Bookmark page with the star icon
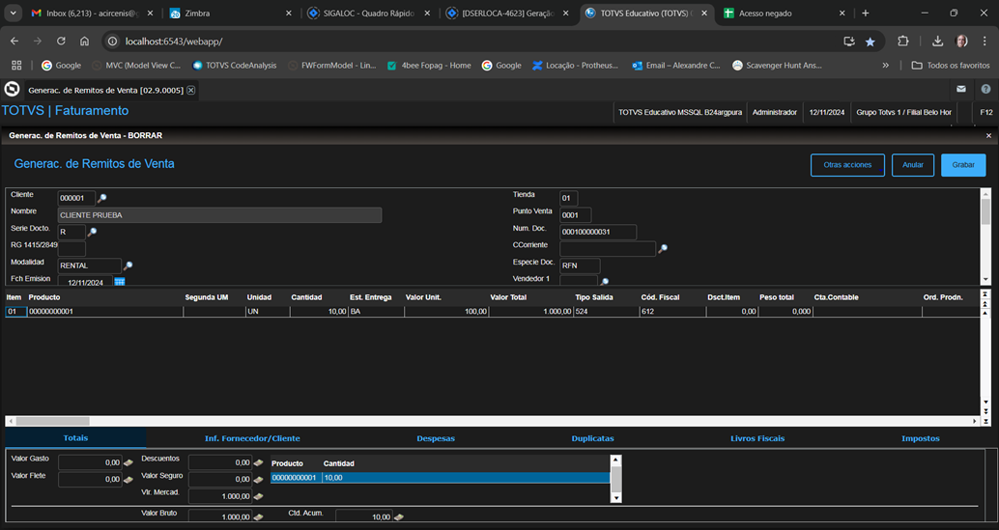The height and width of the screenshot is (530, 999). [x=870, y=42]
